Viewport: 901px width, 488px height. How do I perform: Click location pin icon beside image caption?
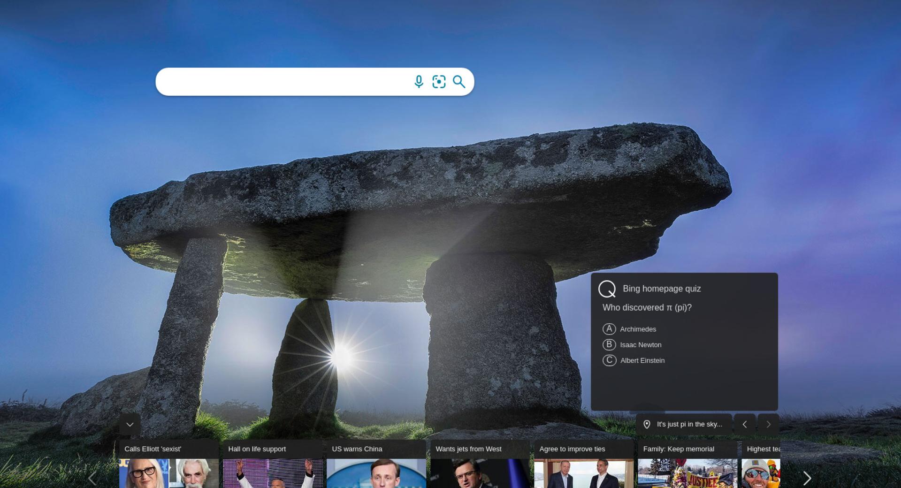click(647, 424)
